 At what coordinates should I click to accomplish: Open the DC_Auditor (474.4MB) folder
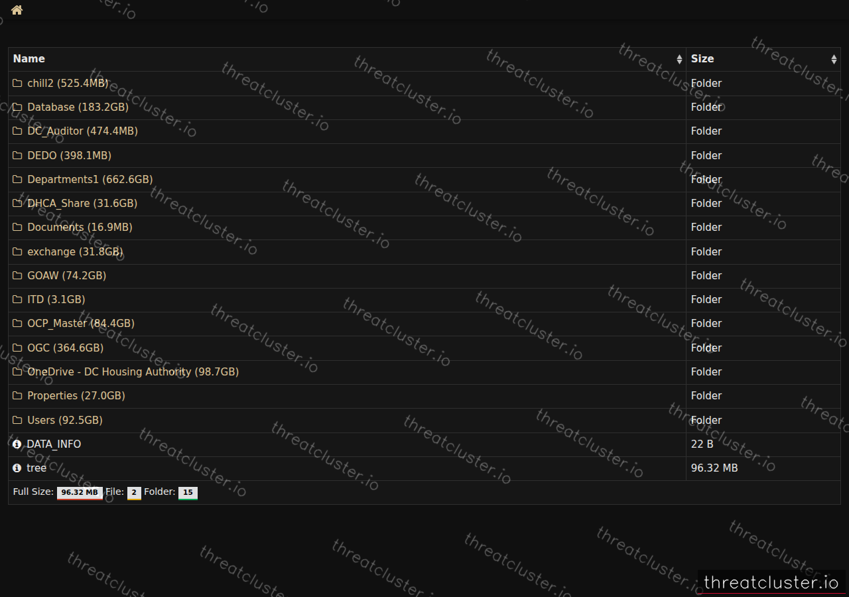[82, 131]
